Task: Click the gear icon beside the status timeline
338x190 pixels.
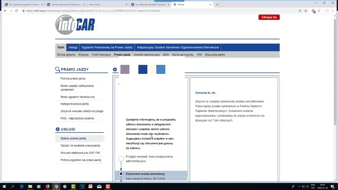Action: pos(115,69)
